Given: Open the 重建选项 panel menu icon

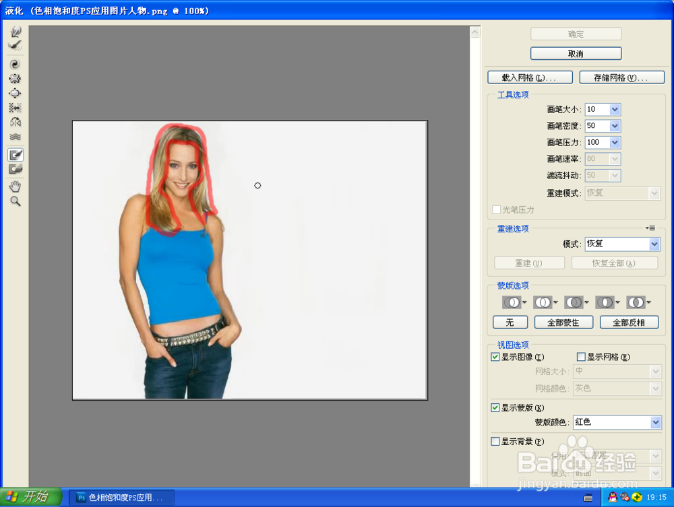Looking at the screenshot, I should [651, 228].
